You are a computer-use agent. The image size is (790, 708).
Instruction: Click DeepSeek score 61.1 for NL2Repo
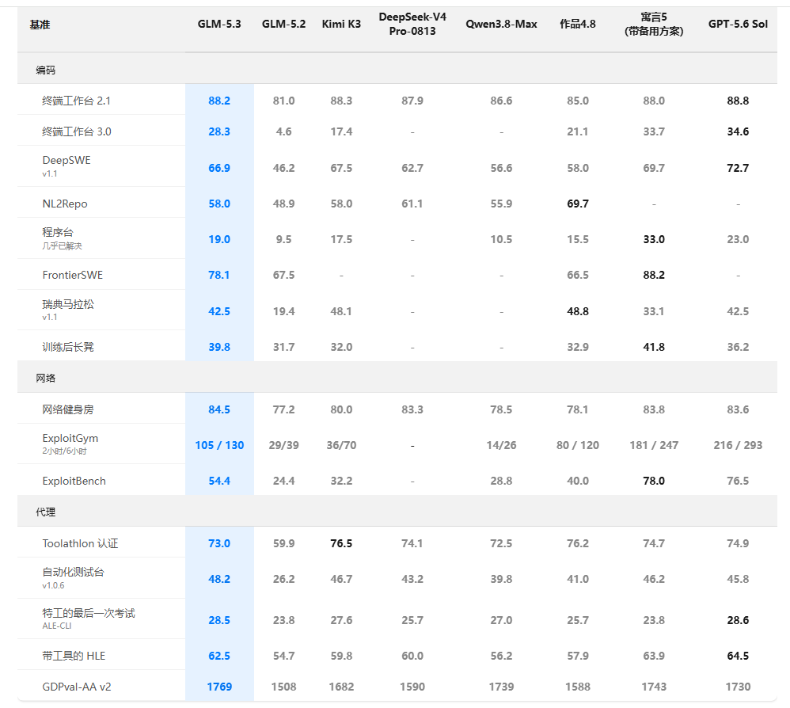point(412,204)
